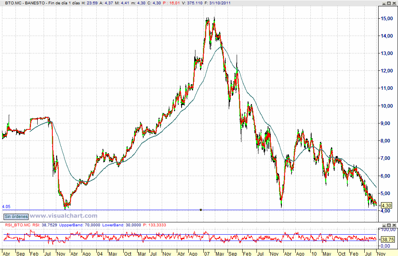The image size is (398, 256).
Task: Click the '07' year label on time axis
Action: point(207,254)
